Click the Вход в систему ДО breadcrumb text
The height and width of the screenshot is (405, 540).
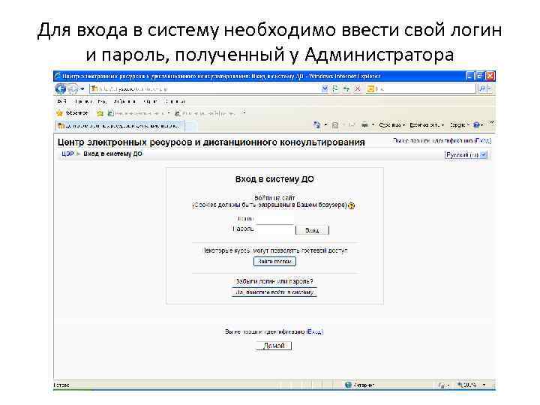click(112, 154)
